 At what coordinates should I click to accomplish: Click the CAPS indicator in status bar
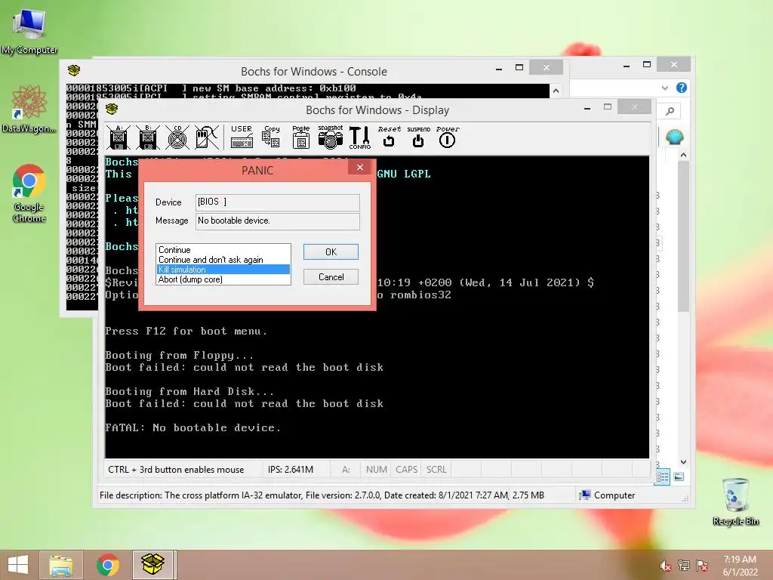click(406, 470)
